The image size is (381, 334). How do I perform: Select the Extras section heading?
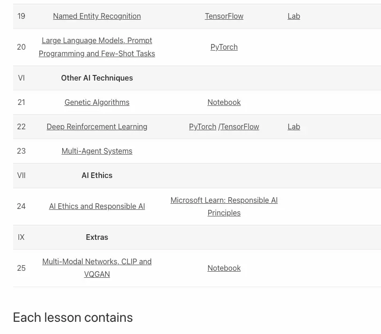[x=97, y=237]
